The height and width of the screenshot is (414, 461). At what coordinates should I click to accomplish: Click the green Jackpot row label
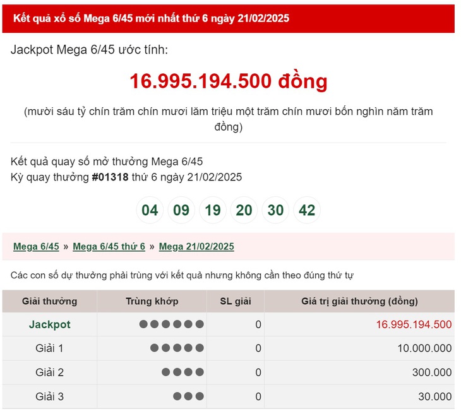pyautogui.click(x=50, y=324)
